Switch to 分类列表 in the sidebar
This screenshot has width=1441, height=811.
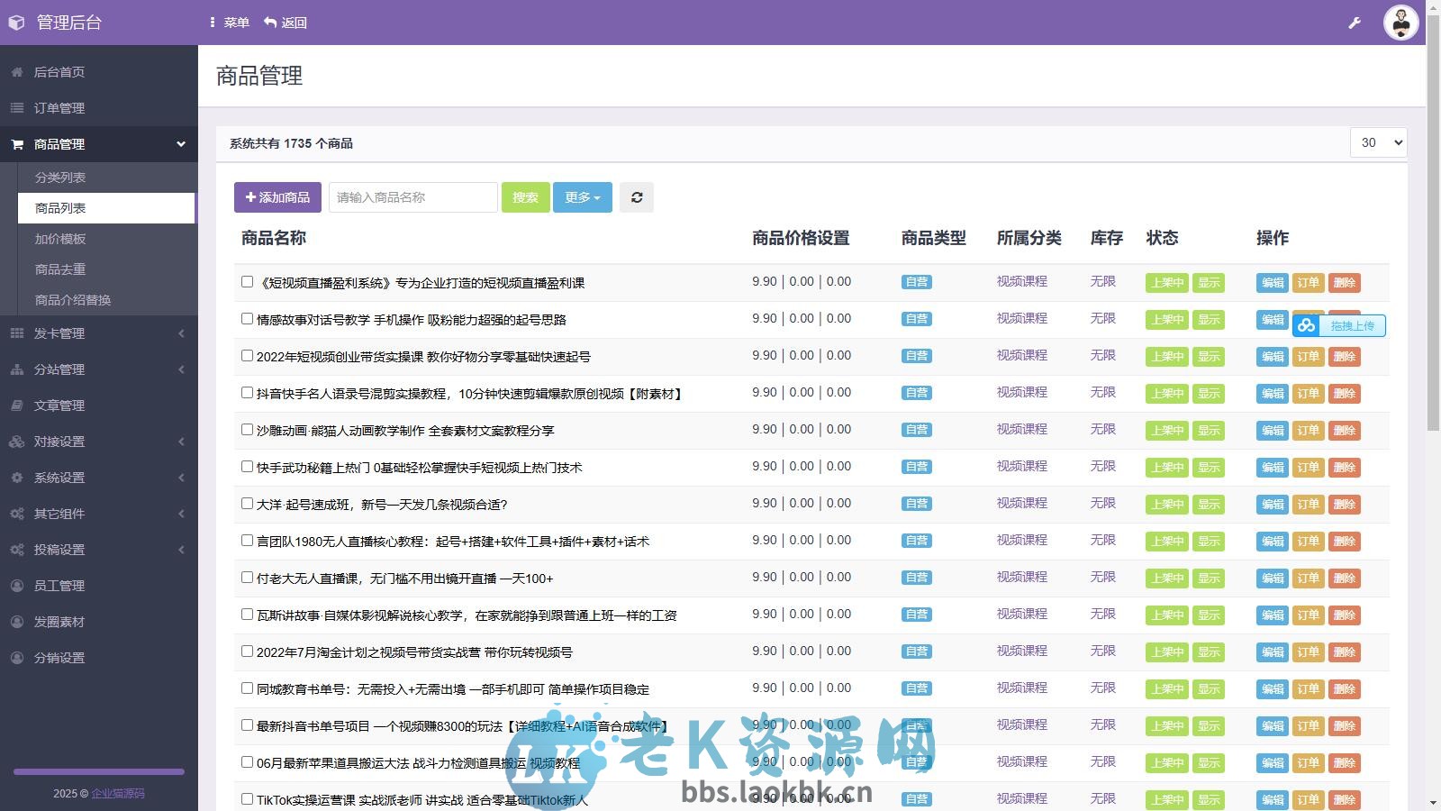59,177
